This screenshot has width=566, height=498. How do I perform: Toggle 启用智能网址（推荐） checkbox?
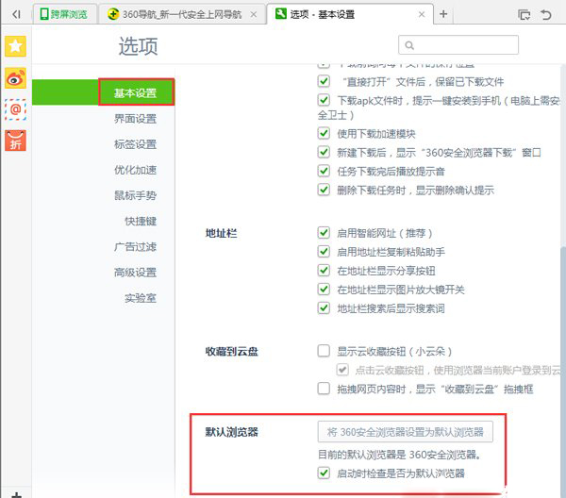coord(324,233)
